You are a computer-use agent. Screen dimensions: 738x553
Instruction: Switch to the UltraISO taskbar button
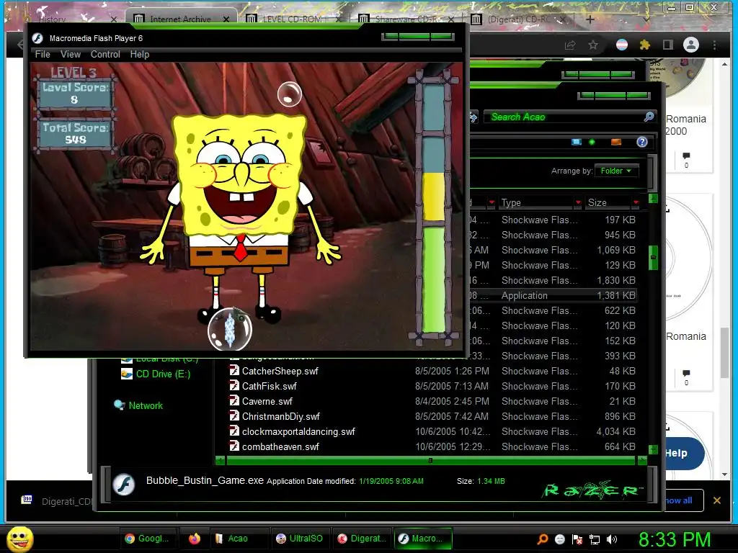click(301, 539)
